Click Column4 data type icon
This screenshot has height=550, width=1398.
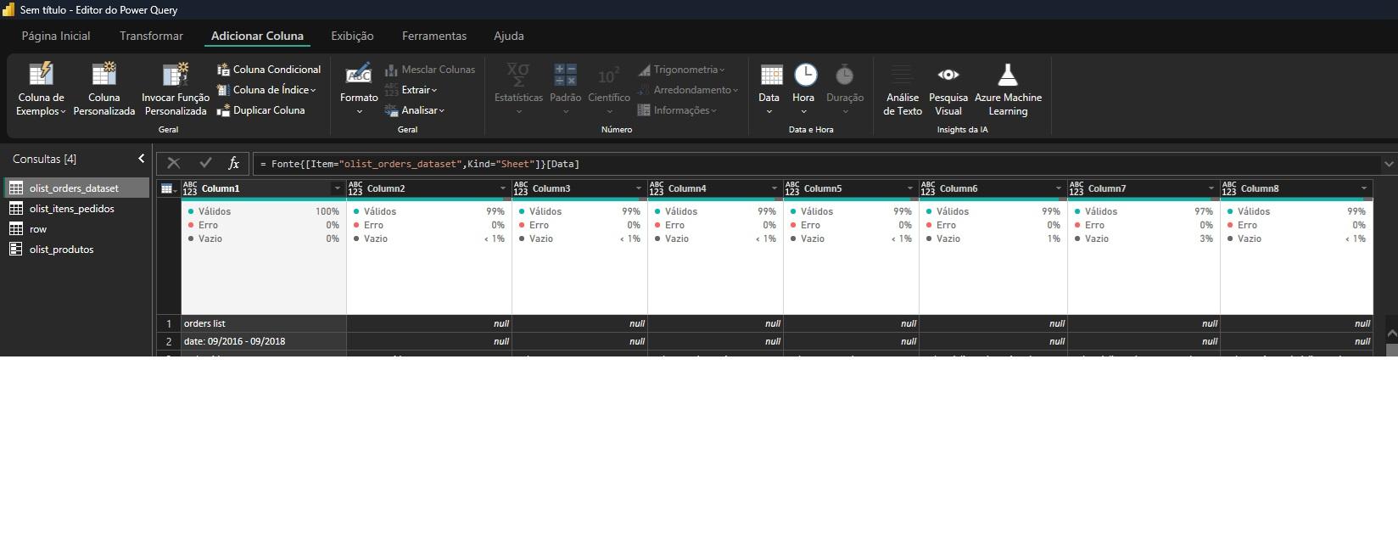click(x=657, y=188)
